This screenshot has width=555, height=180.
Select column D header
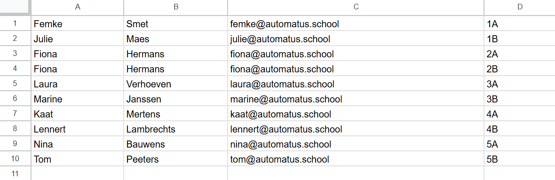520,7
